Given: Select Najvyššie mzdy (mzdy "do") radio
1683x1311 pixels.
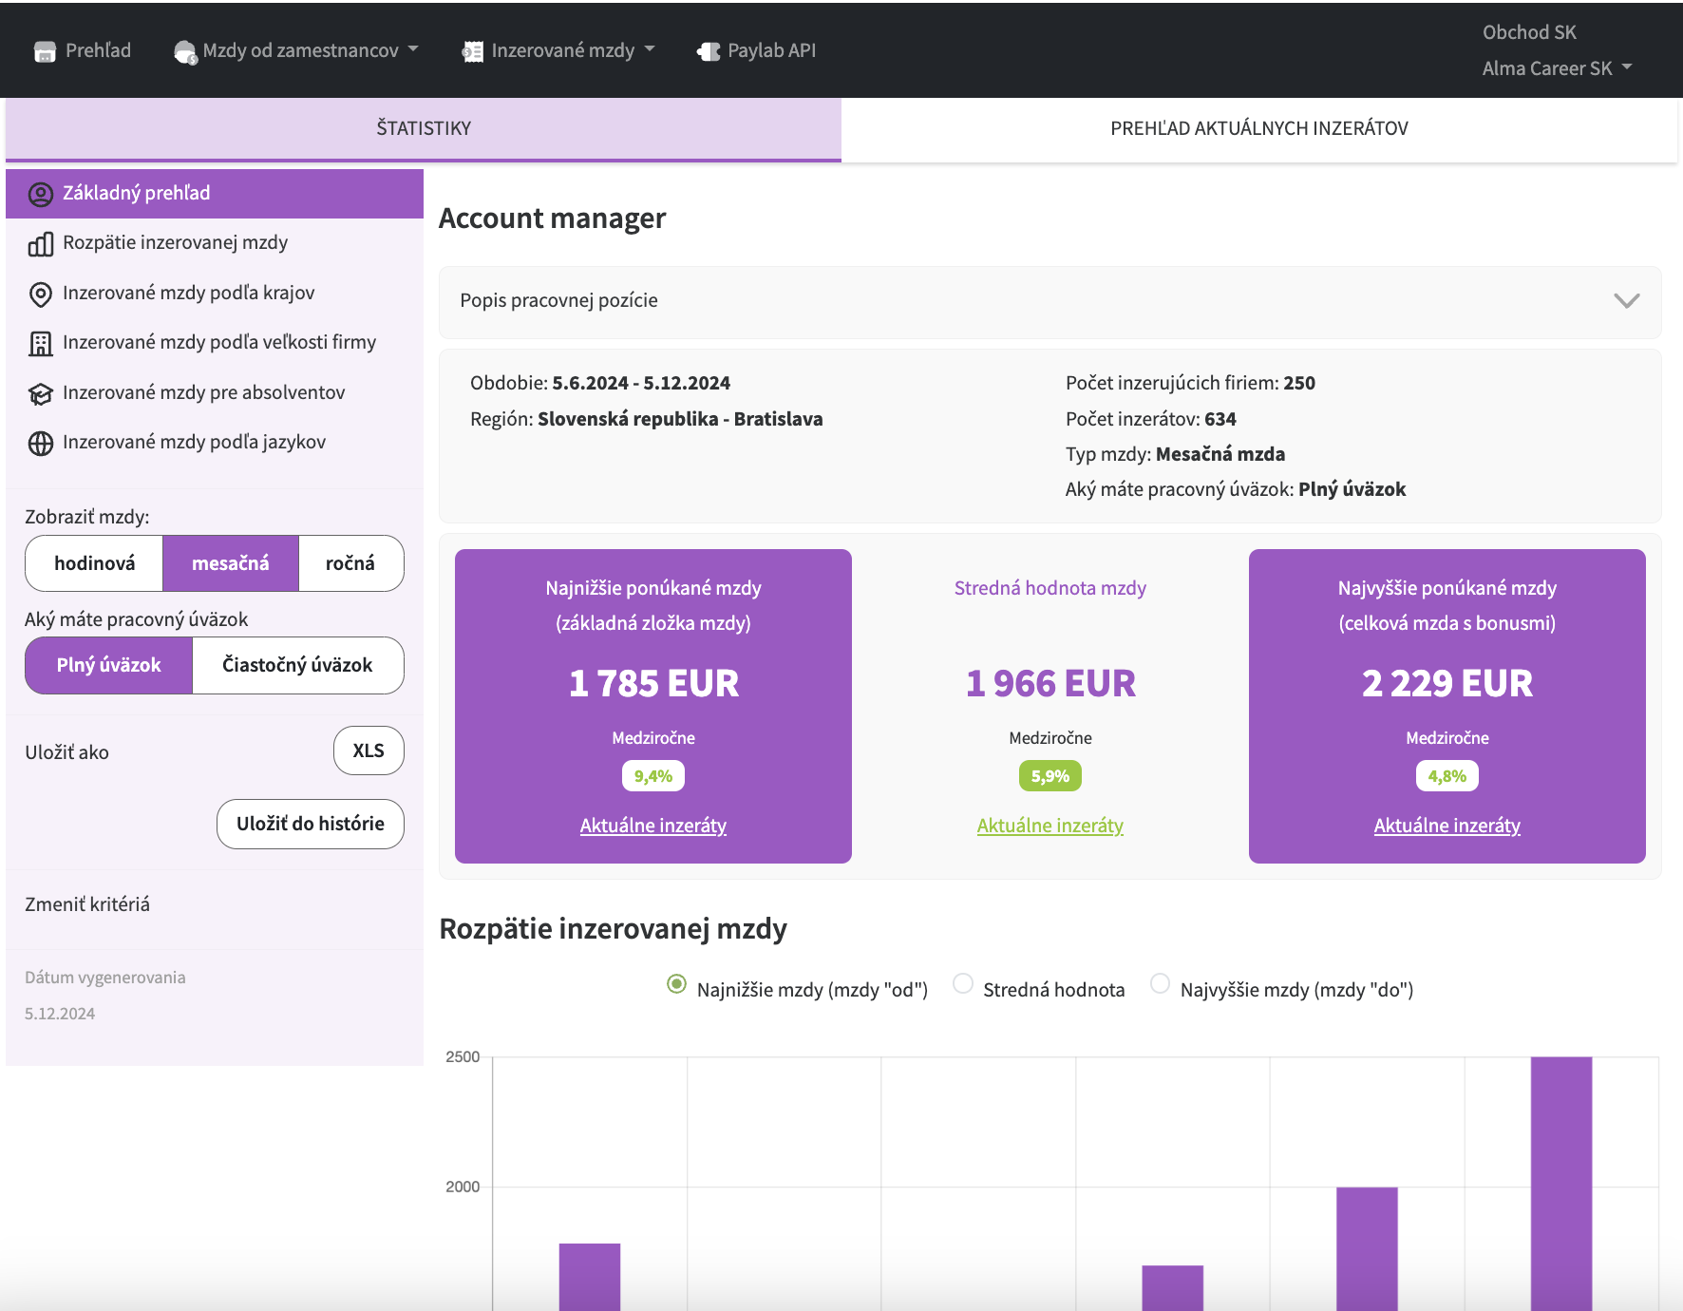Looking at the screenshot, I should click(x=1160, y=984).
